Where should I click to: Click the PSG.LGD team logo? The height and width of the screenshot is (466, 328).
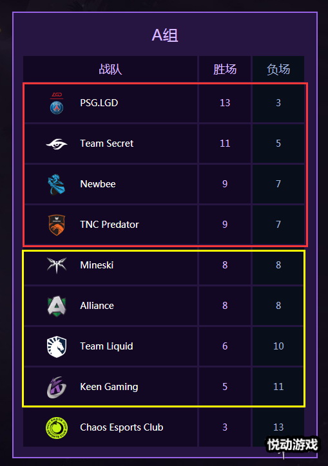57,103
